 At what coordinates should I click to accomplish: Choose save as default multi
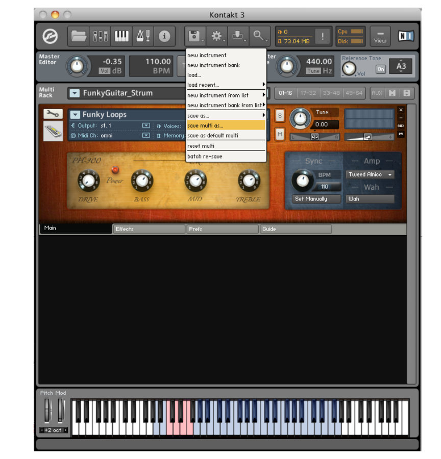coord(226,136)
